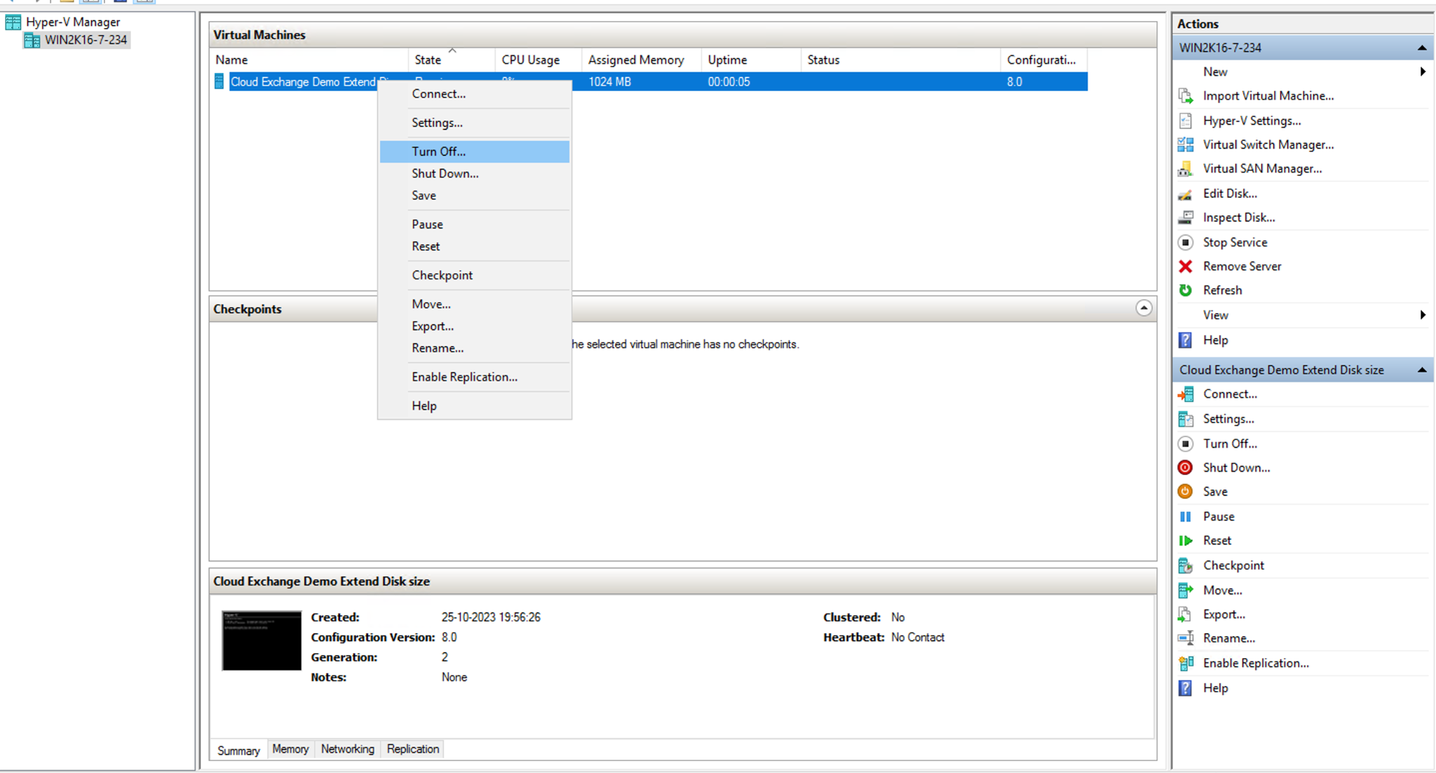
Task: Collapse the Cloud Exchange Demo actions section
Action: coord(1421,370)
